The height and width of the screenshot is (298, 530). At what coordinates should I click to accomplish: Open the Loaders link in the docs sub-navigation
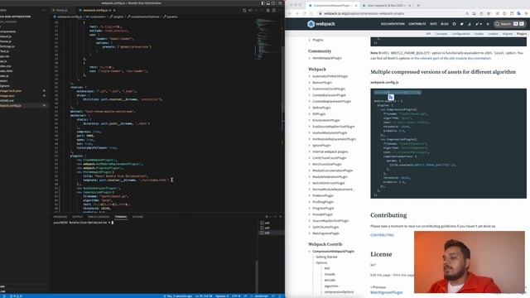coord(493,34)
